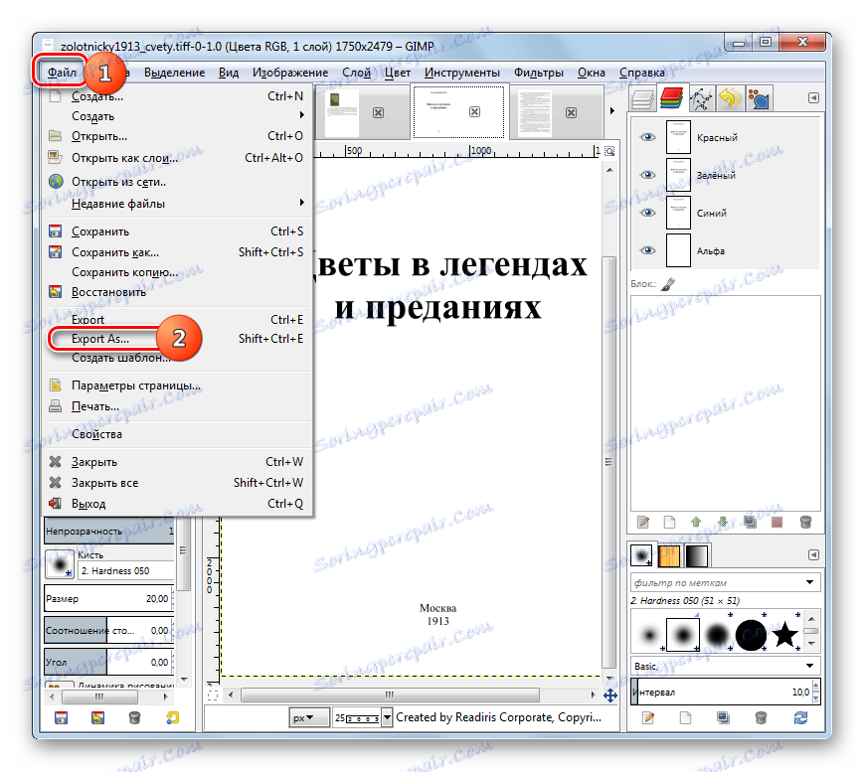The height and width of the screenshot is (772, 865).
Task: Adjust the Интервал spacing slider
Action: pyautogui.click(x=725, y=692)
